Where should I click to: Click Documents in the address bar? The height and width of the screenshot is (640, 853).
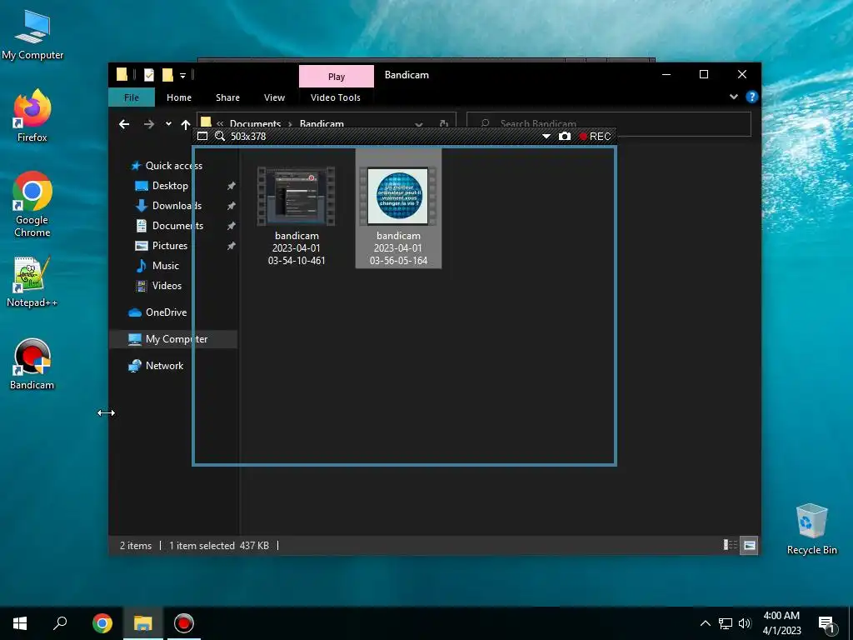point(255,123)
